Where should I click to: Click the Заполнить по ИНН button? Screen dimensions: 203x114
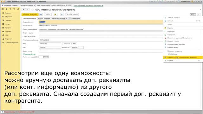[69, 44]
